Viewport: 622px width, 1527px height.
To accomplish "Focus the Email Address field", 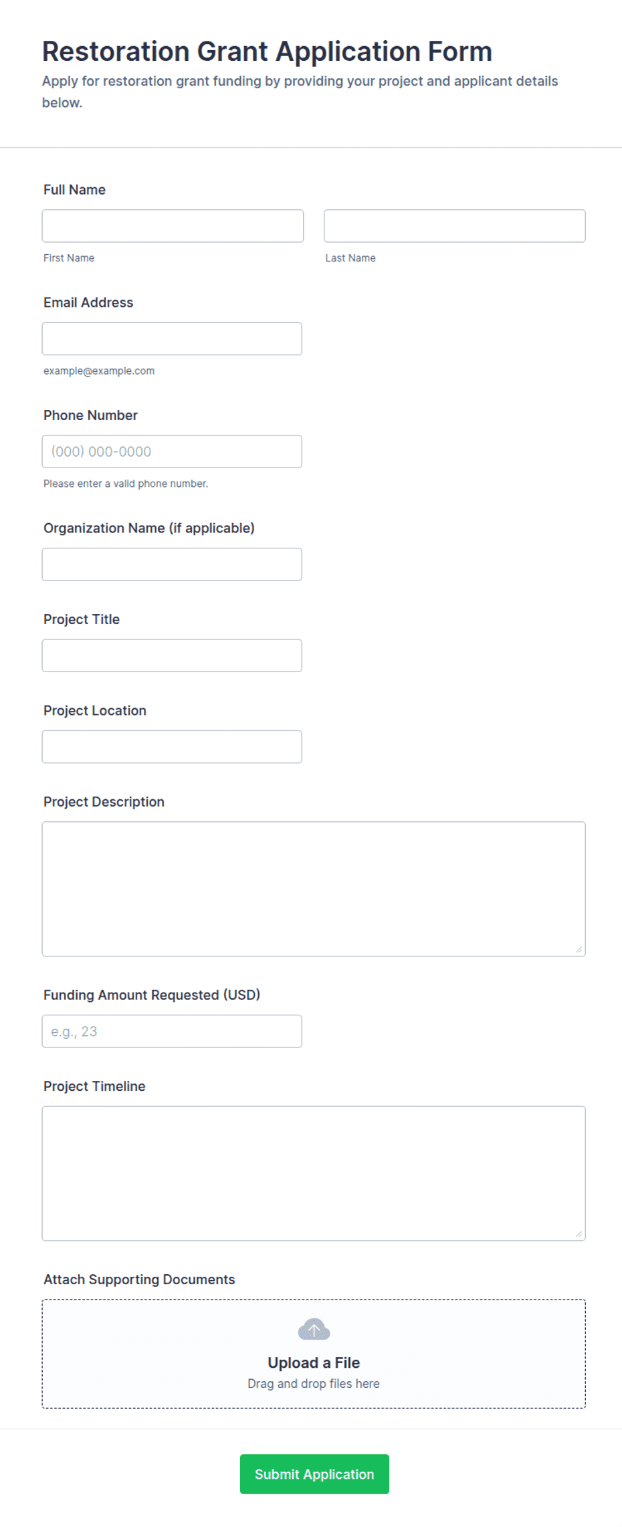I will tap(172, 339).
